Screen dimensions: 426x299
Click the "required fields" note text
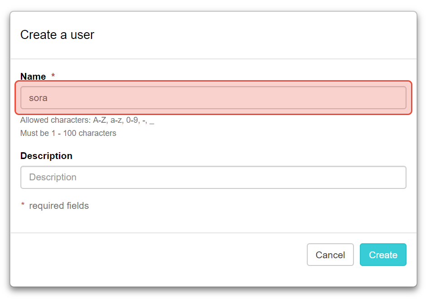(x=59, y=206)
